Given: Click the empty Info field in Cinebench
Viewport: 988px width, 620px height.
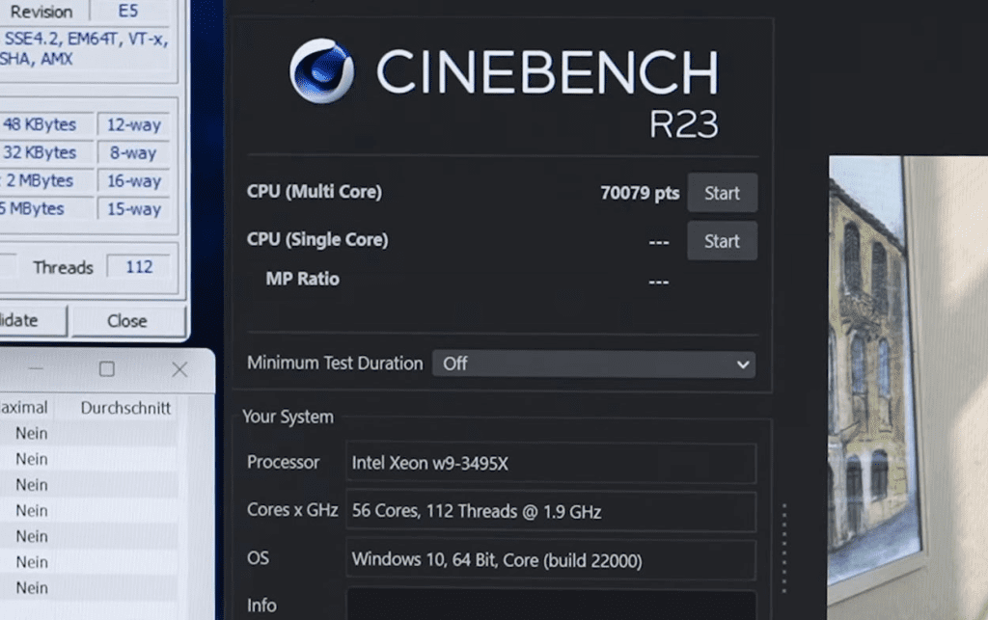Looking at the screenshot, I should (x=551, y=605).
